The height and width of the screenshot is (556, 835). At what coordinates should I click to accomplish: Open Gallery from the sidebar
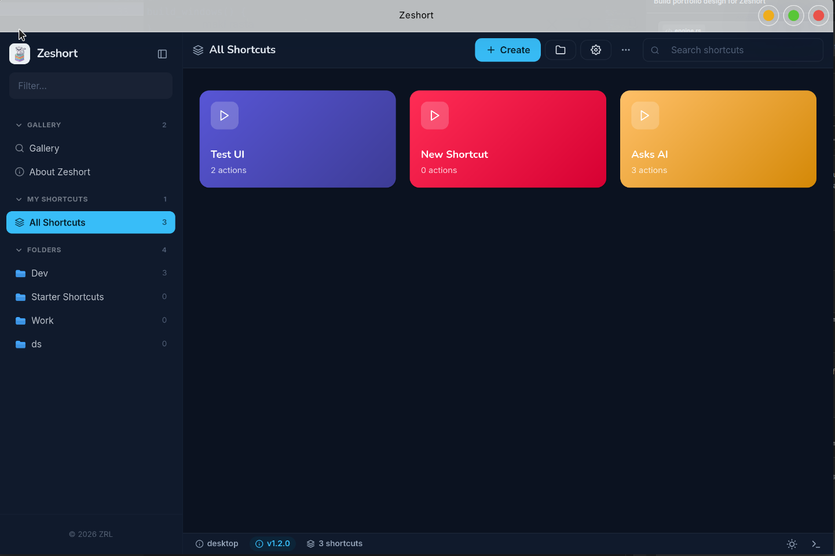click(x=91, y=148)
